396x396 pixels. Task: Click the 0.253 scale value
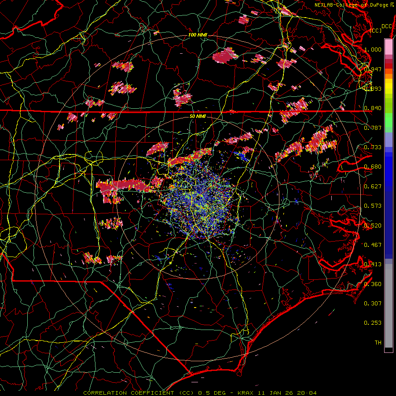pyautogui.click(x=373, y=323)
